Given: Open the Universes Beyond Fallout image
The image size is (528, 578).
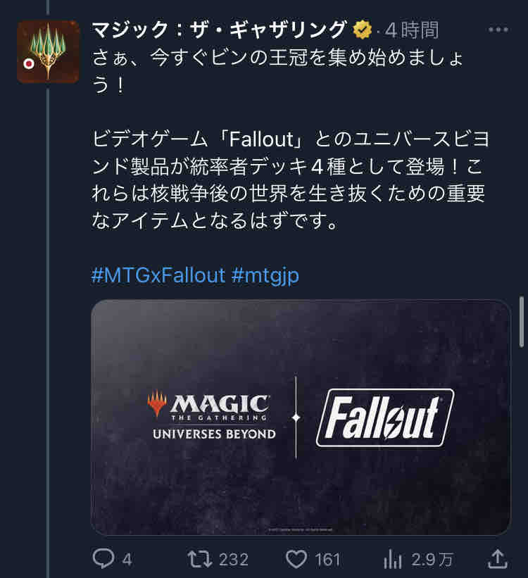Looking at the screenshot, I should click(301, 417).
